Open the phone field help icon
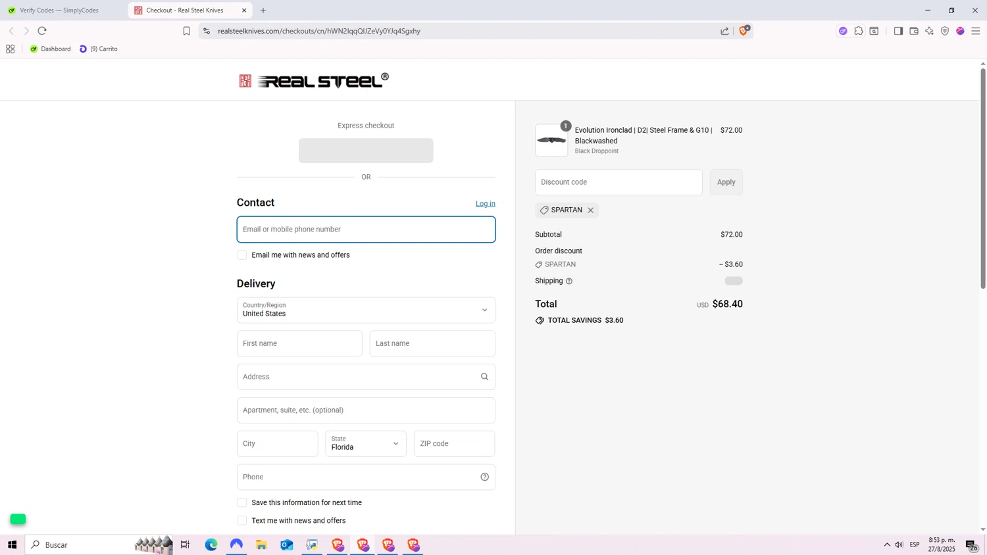Viewport: 987px width, 555px height. (x=485, y=477)
